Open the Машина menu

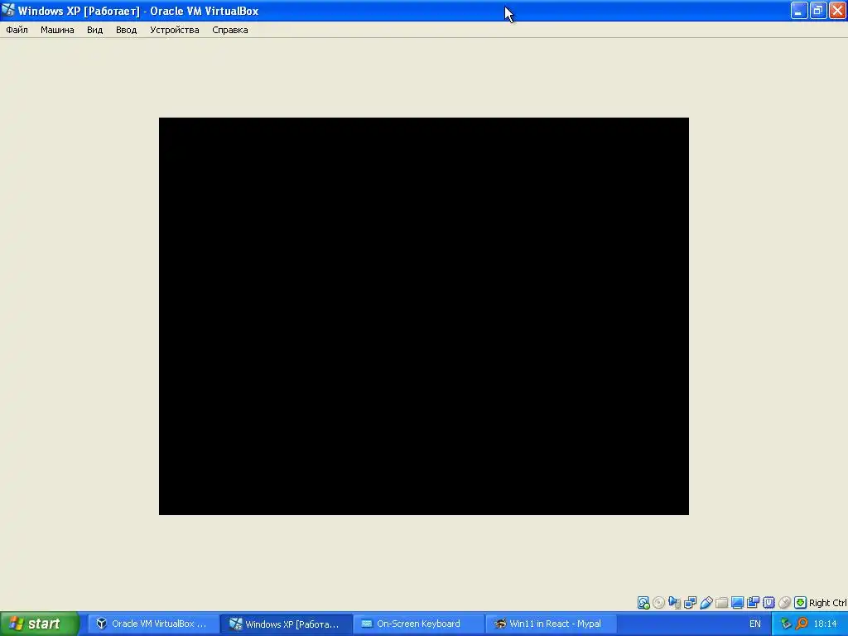57,31
